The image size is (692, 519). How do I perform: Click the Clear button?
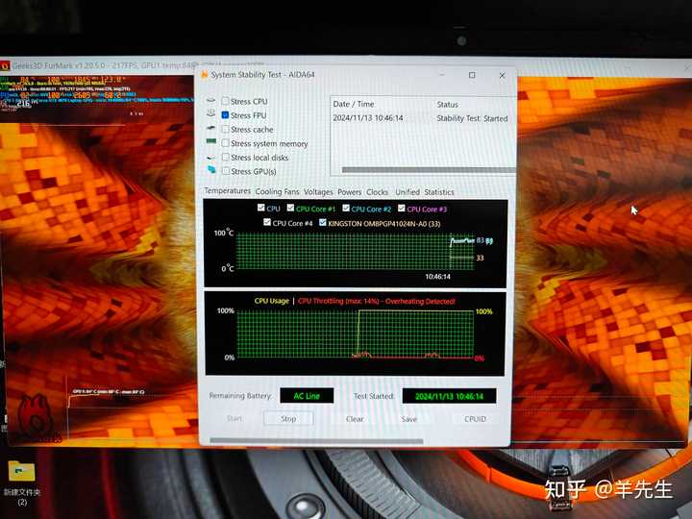[355, 419]
